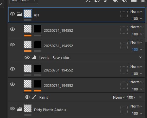Toggle visibility of Levels - Base color effect
Viewport: 147px width, 118px height.
click(x=27, y=57)
